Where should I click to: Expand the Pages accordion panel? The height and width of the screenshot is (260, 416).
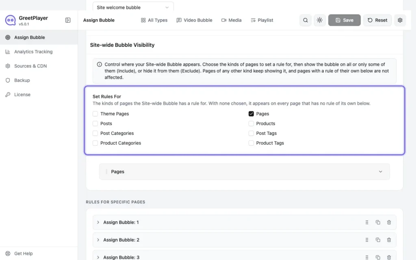click(244, 172)
